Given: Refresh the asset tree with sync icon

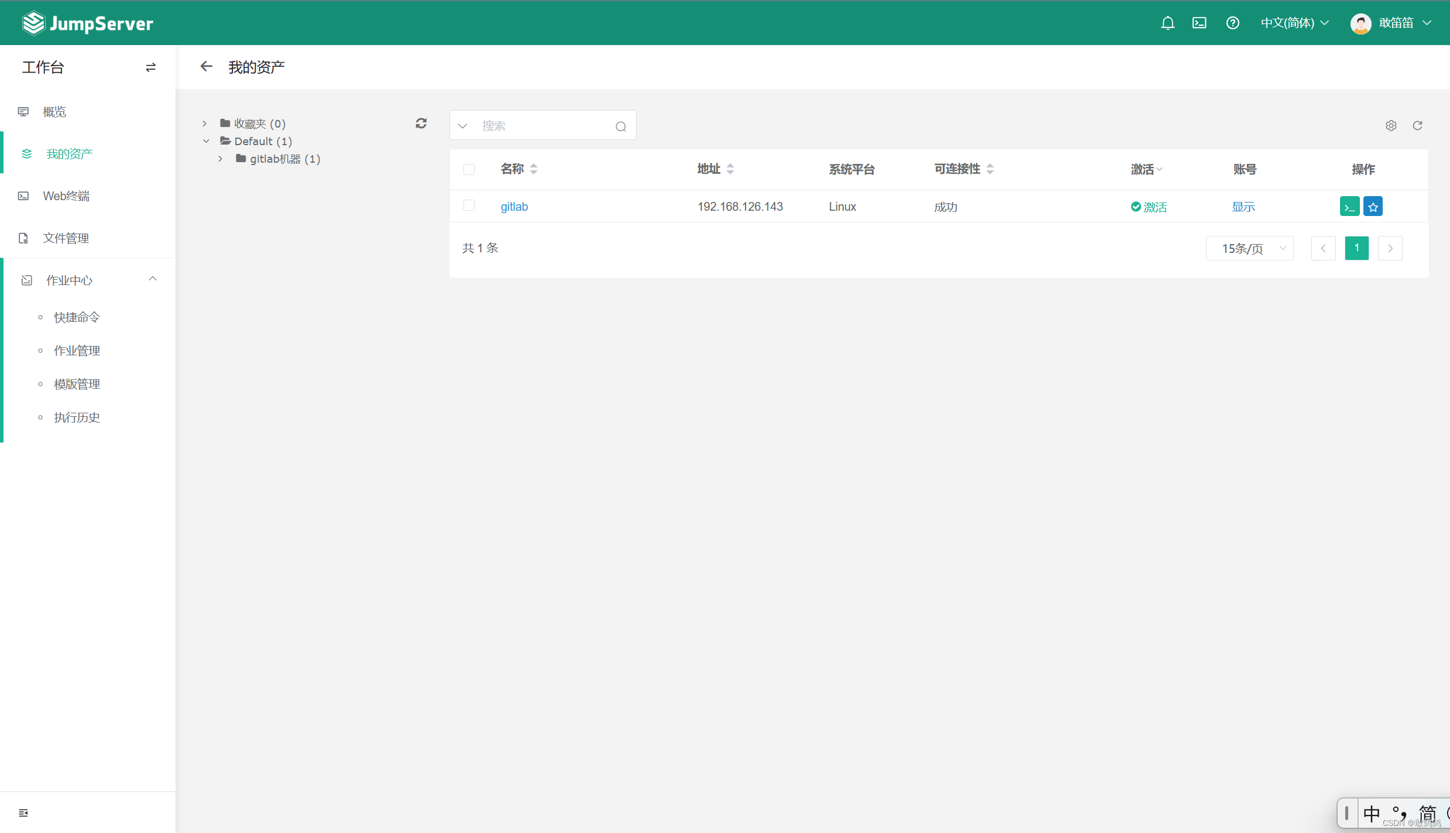Looking at the screenshot, I should tap(421, 124).
